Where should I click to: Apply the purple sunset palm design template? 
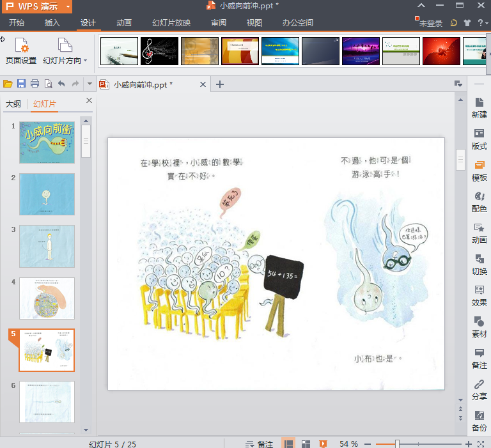tap(361, 51)
